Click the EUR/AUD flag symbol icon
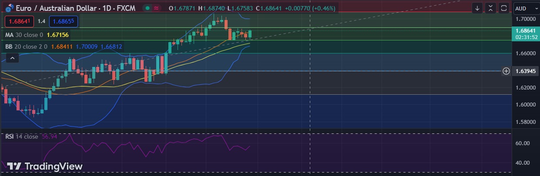This screenshot has width=540, height=176. [9, 8]
